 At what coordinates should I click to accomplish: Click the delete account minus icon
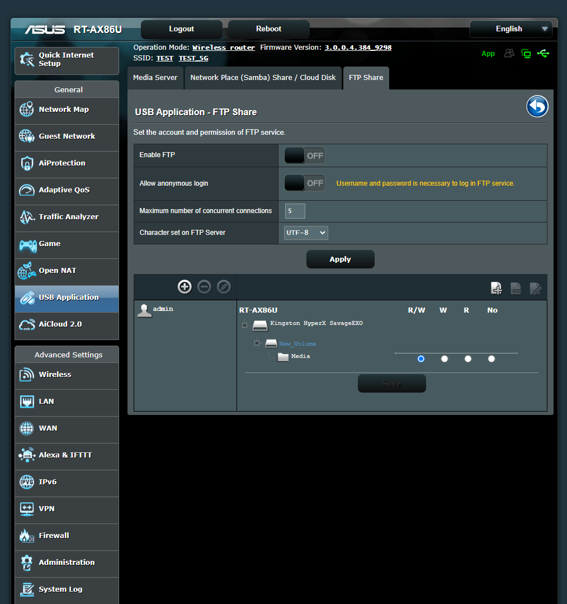204,286
